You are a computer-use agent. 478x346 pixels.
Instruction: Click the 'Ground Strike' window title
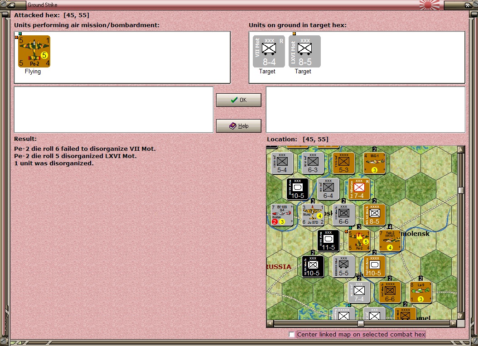click(43, 5)
